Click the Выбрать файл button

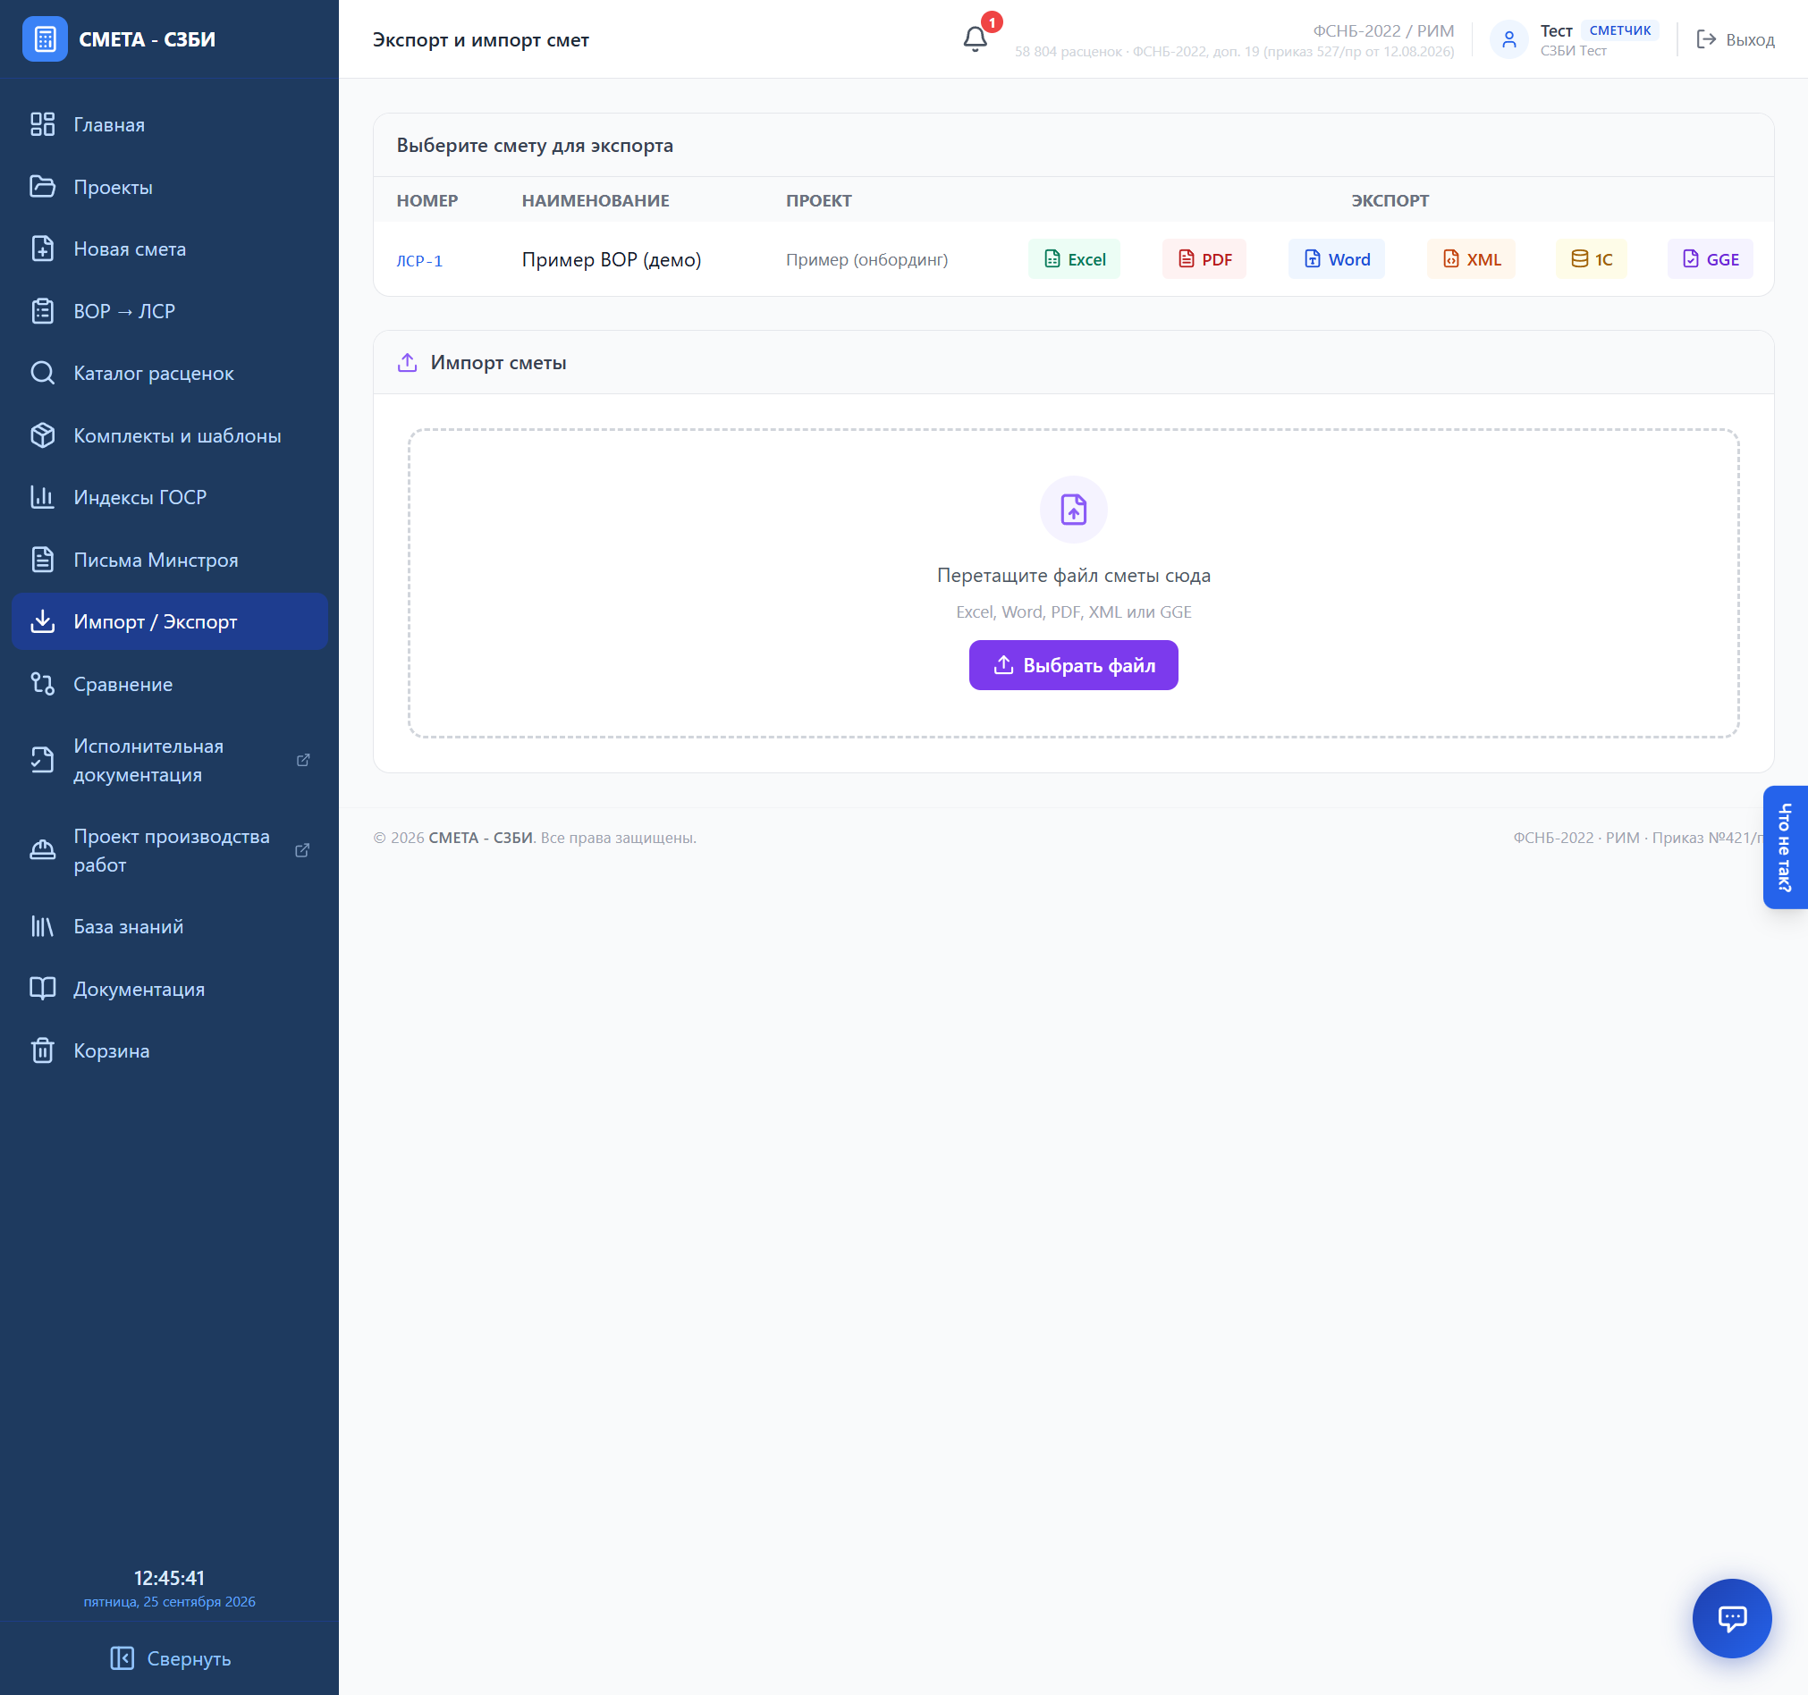(1073, 665)
